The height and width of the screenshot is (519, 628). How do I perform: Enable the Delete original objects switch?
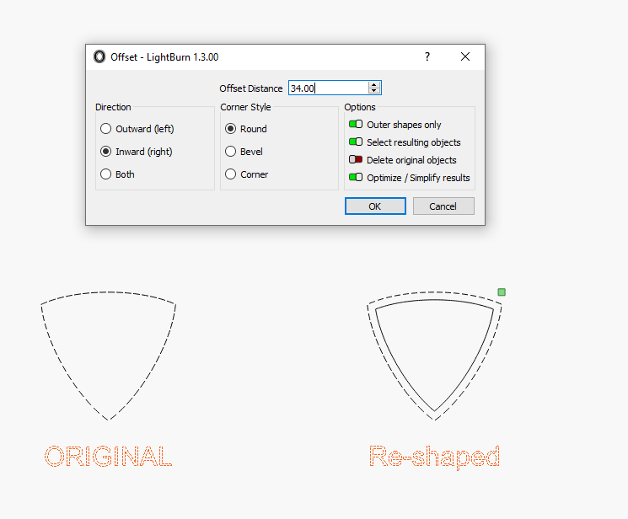pos(356,159)
